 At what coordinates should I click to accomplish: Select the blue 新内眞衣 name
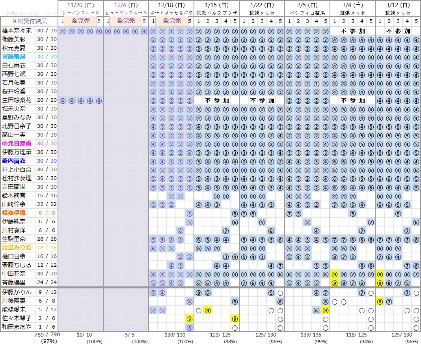[14, 161]
